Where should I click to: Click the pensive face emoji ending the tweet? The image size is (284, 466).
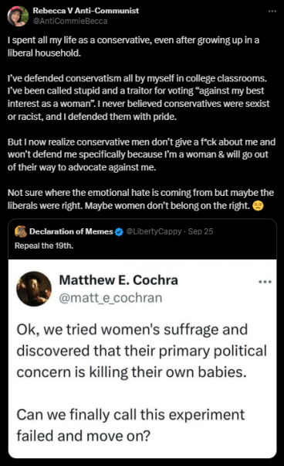[x=258, y=206]
